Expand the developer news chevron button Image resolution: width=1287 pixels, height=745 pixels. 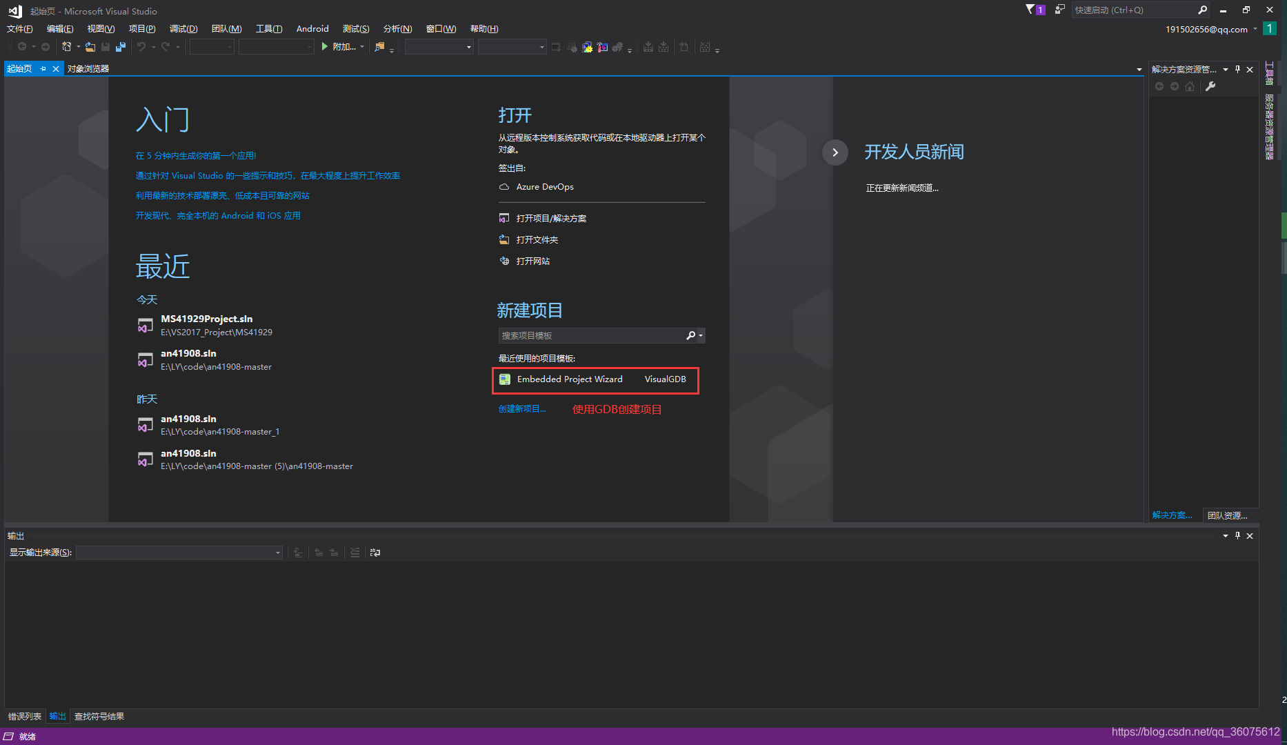pyautogui.click(x=835, y=152)
